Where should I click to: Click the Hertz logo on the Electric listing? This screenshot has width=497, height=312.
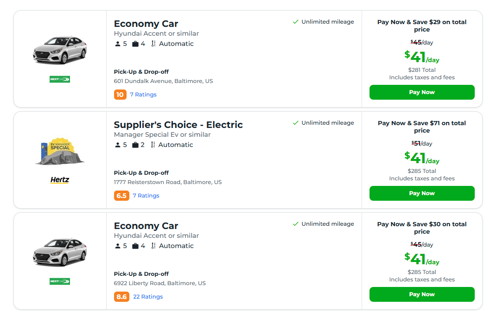click(x=59, y=181)
